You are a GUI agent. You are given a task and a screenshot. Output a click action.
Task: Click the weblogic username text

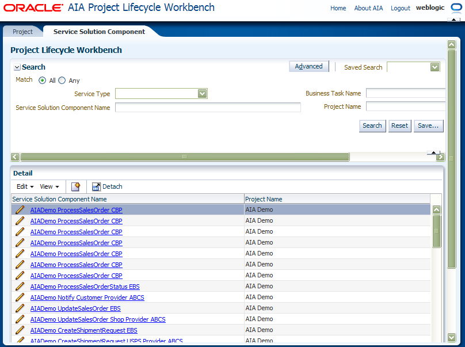(x=430, y=7)
